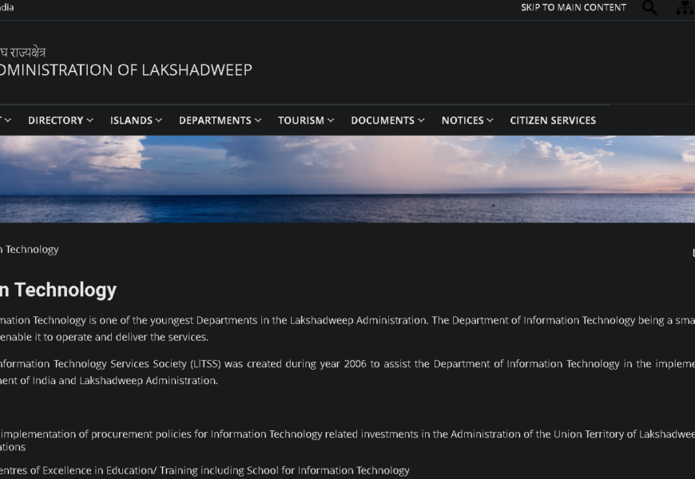Screen dimensions: 695x479
Task: Click the bold Technology page heading
Action: pyautogui.click(x=58, y=290)
